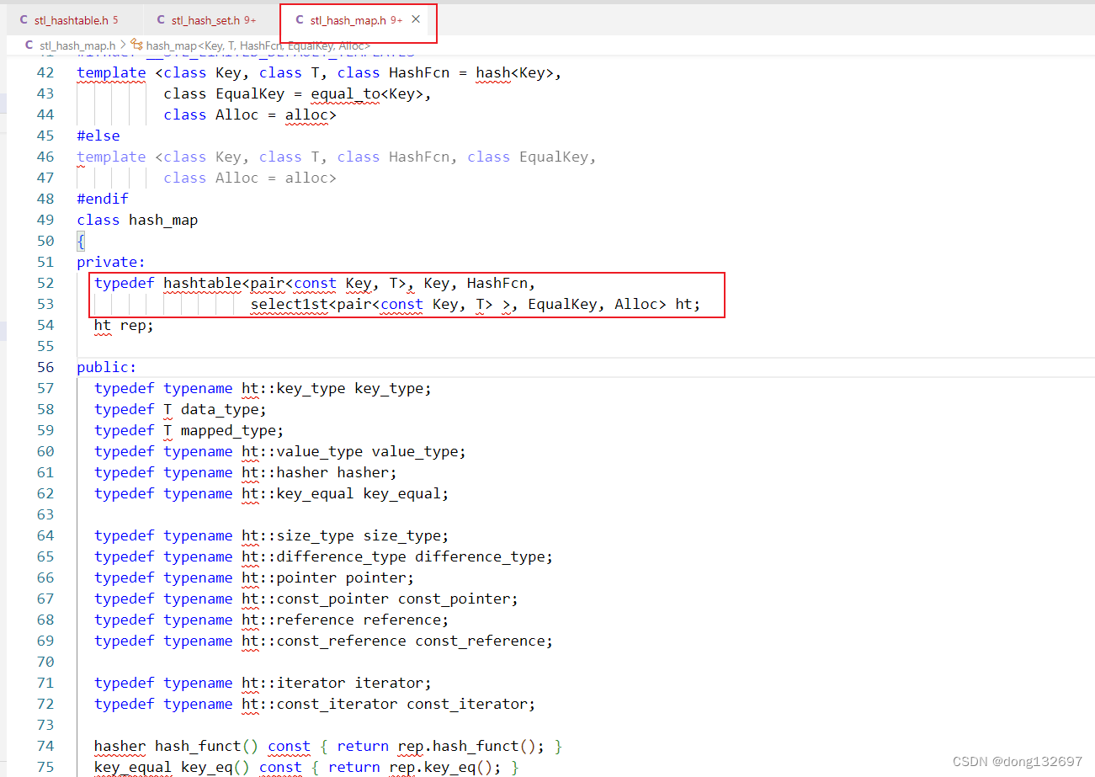Click 'select1st' on line 53
The height and width of the screenshot is (777, 1095).
coord(290,304)
